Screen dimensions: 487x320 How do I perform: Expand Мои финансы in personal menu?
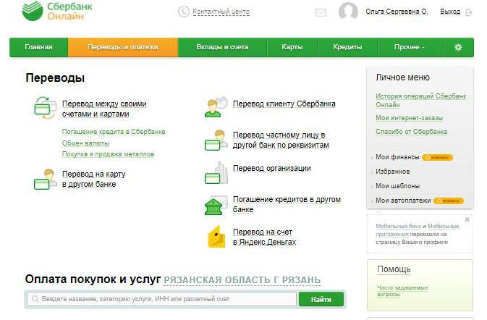pos(397,157)
